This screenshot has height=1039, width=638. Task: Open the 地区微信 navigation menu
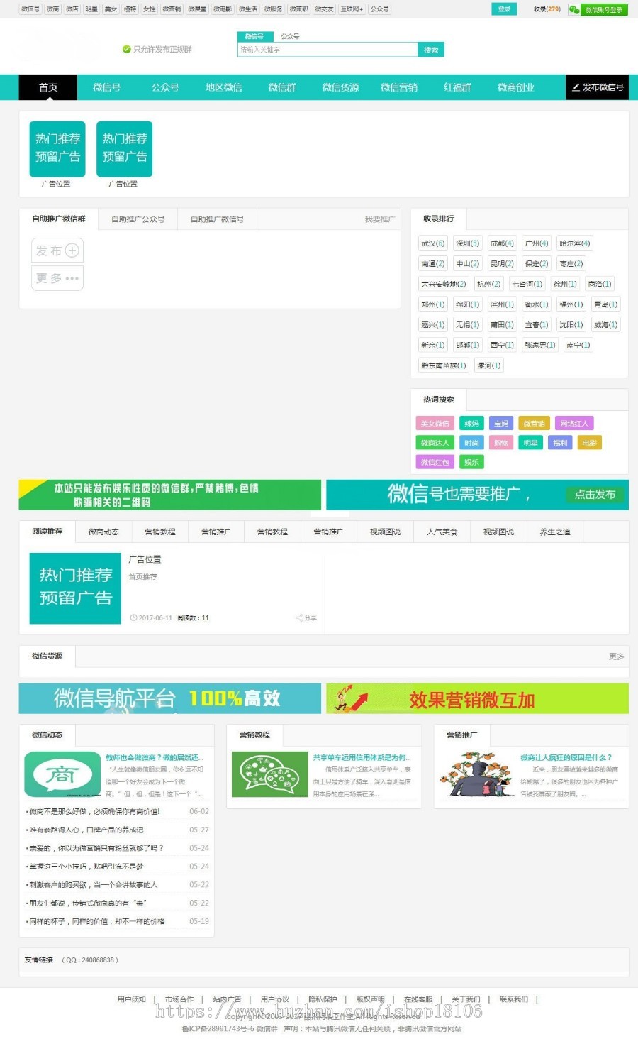coord(223,87)
